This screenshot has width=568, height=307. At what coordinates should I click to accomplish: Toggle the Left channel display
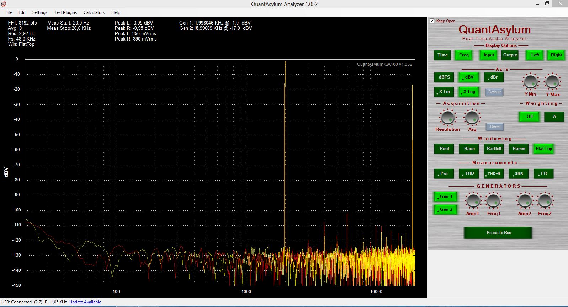[535, 55]
